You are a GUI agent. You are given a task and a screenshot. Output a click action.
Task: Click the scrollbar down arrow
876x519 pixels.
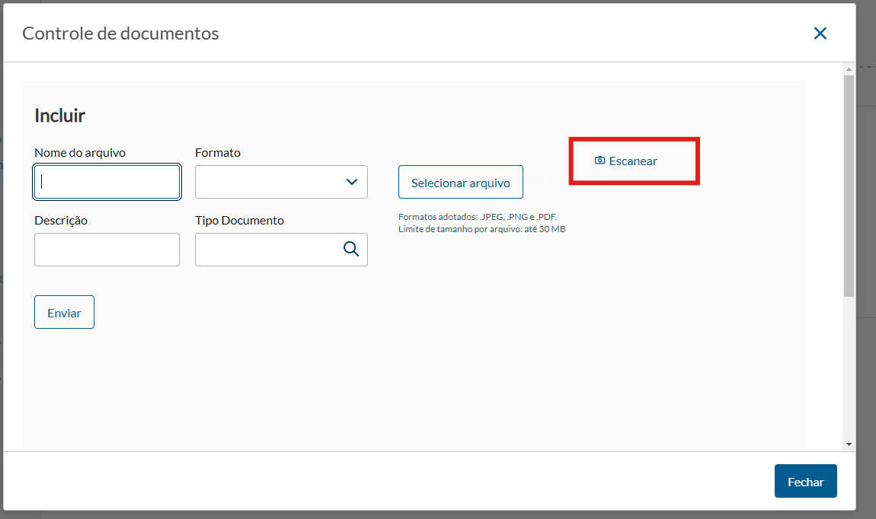[849, 444]
